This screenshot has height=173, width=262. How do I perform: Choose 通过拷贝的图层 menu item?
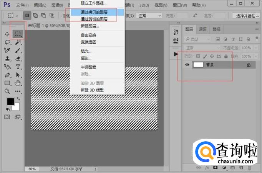click(97, 12)
